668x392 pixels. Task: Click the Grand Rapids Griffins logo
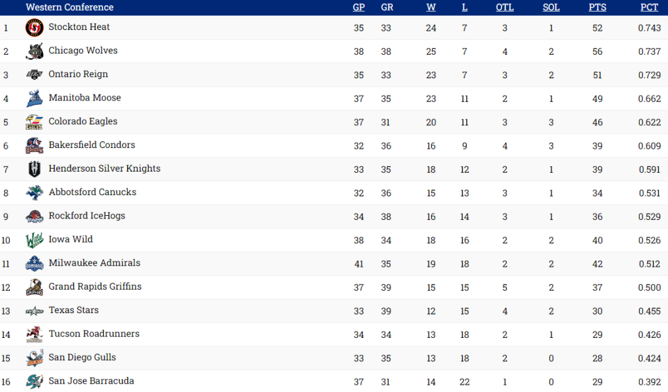35,287
